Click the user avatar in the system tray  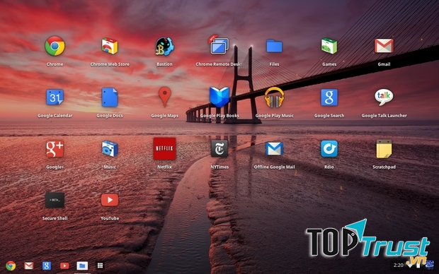pos(430,265)
